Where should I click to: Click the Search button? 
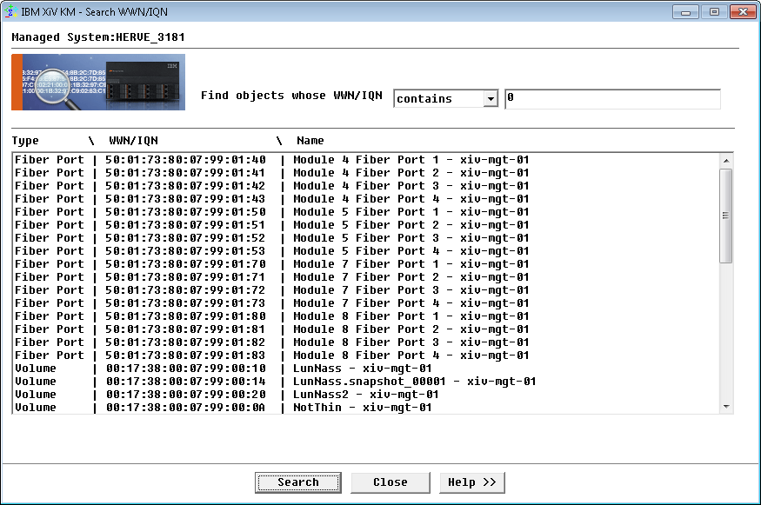tap(298, 482)
